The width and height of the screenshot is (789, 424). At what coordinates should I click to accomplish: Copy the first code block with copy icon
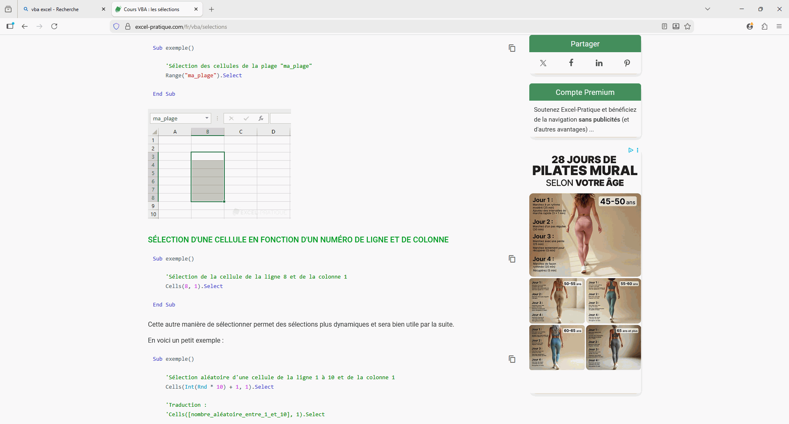(x=512, y=48)
